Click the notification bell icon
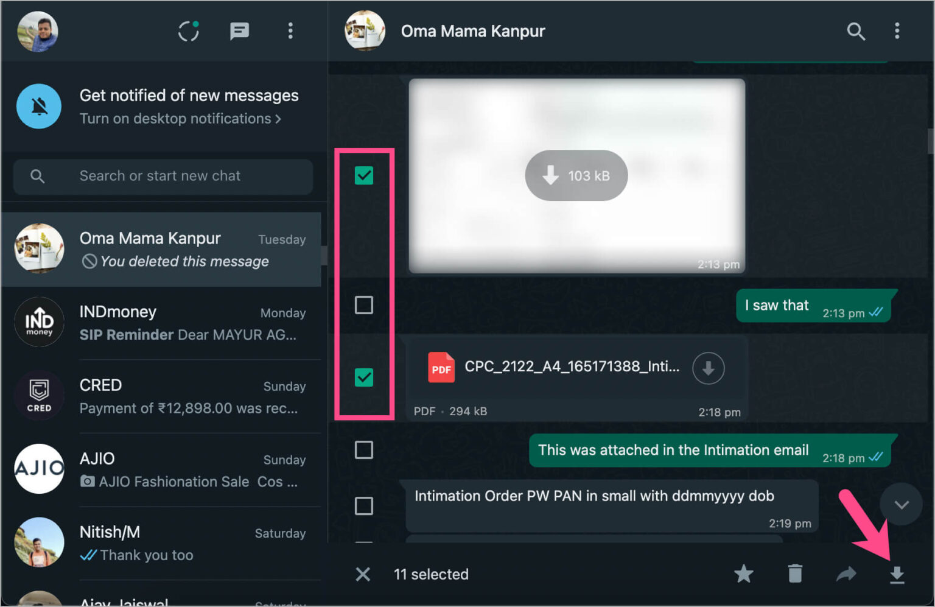Screen dimensions: 935x607 (x=38, y=106)
